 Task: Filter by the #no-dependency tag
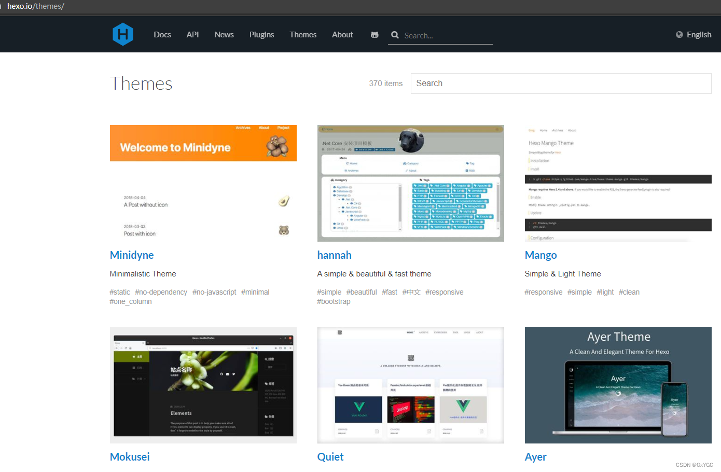pyautogui.click(x=161, y=292)
